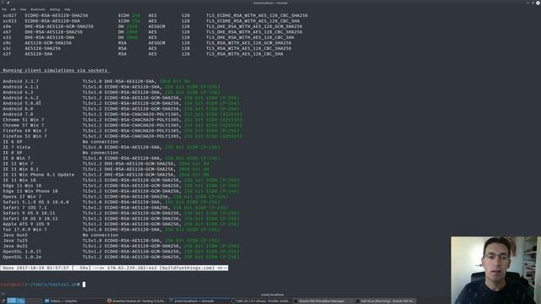541x304 pixels.
Task: Click the VirtualBox Manager icon in taskbar
Action: (x=296, y=301)
